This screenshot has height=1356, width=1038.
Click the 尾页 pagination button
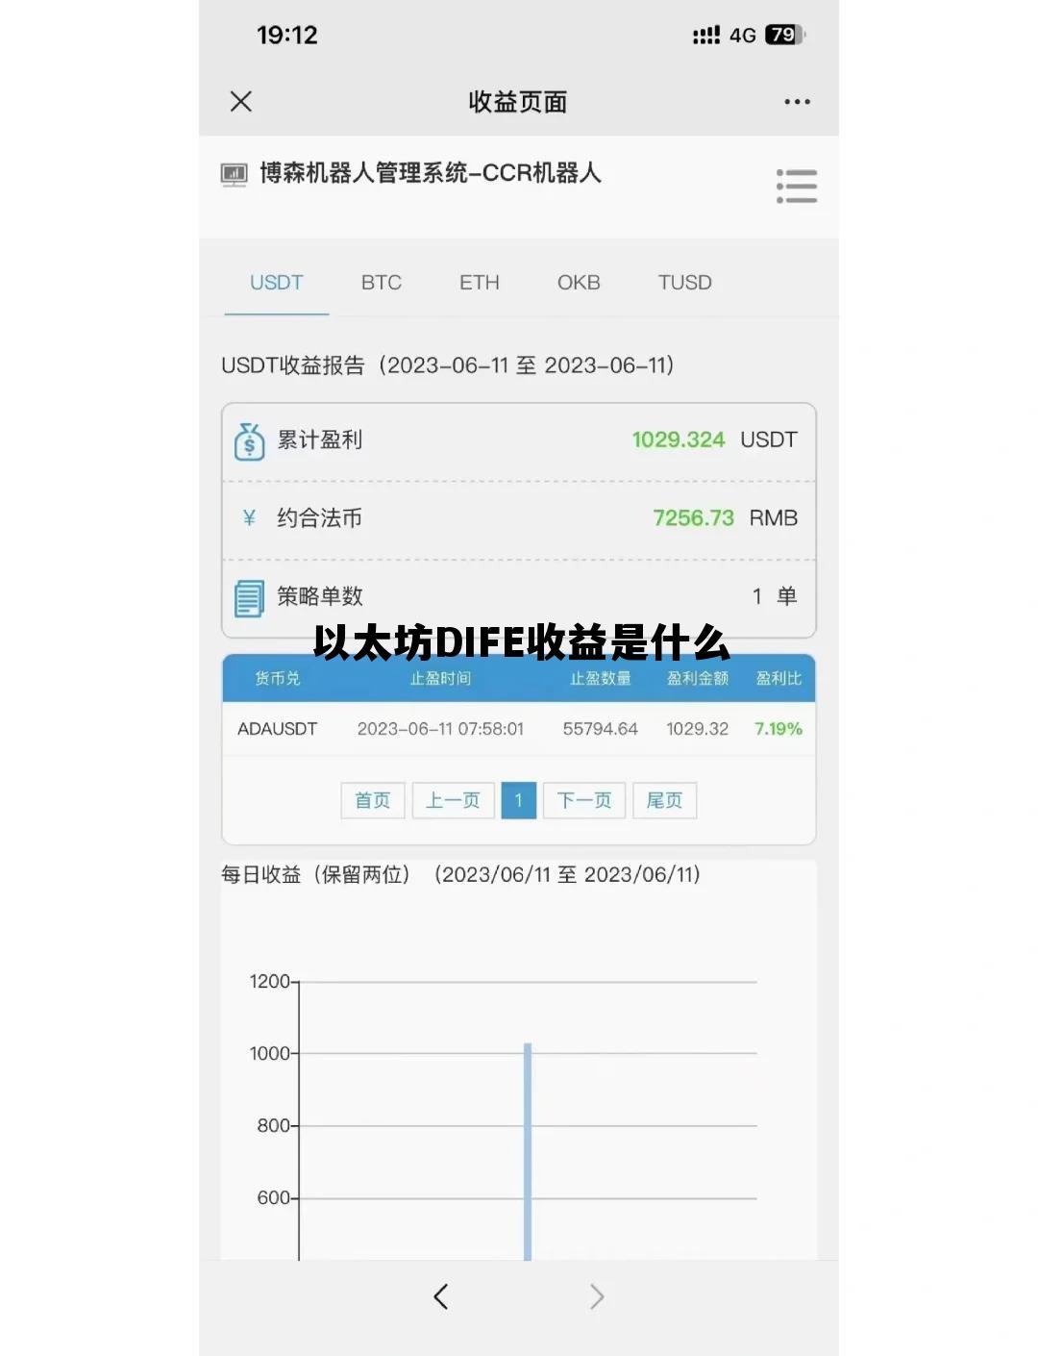point(664,800)
